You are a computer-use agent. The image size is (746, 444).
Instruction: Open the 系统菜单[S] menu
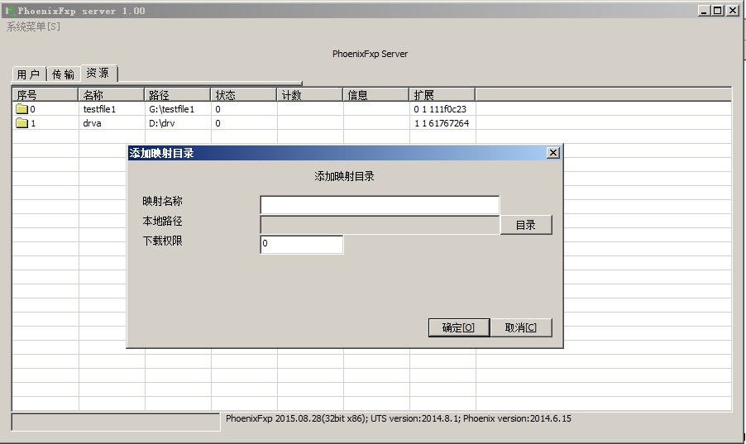point(33,26)
